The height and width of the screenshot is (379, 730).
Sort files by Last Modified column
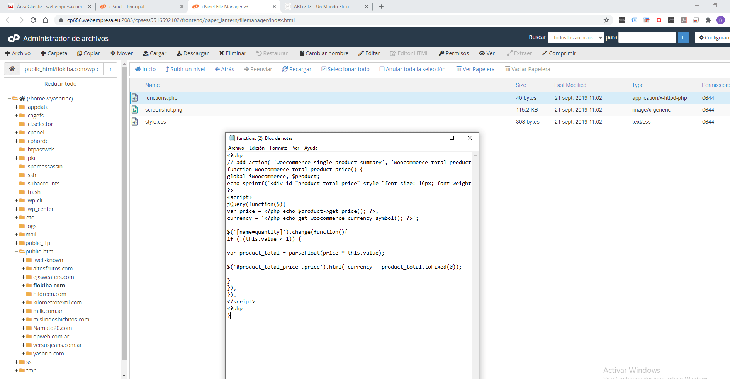(x=570, y=85)
